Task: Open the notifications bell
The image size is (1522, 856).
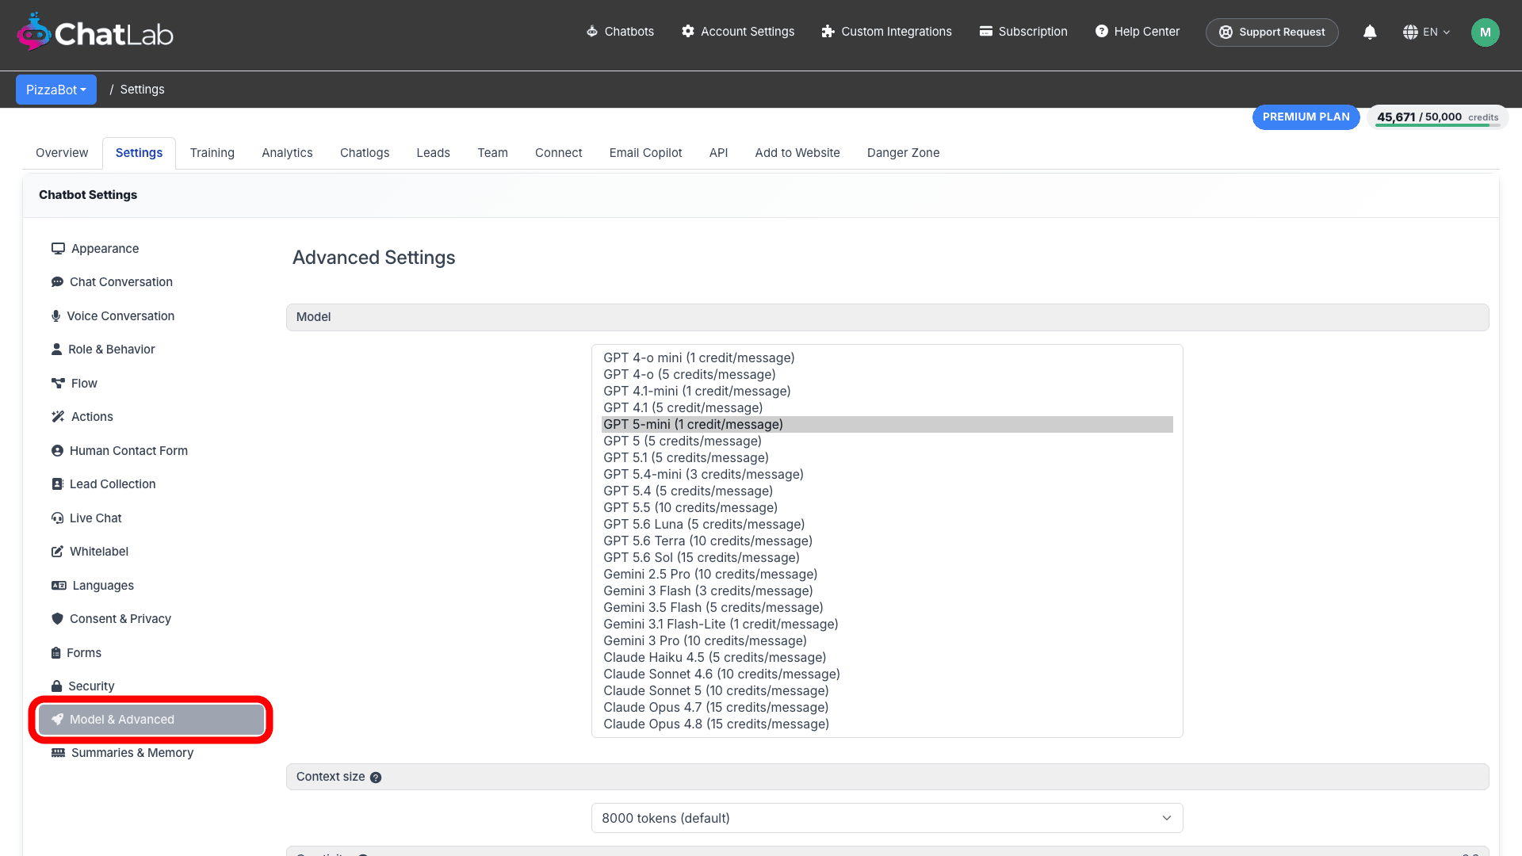Action: point(1370,32)
